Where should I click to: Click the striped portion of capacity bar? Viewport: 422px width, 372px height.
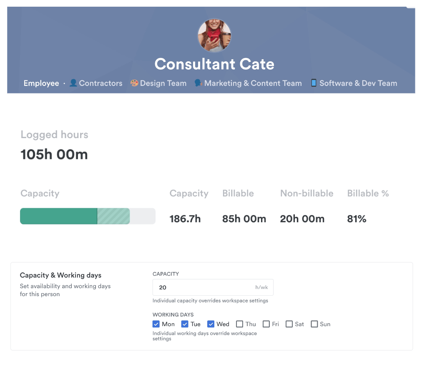[113, 216]
